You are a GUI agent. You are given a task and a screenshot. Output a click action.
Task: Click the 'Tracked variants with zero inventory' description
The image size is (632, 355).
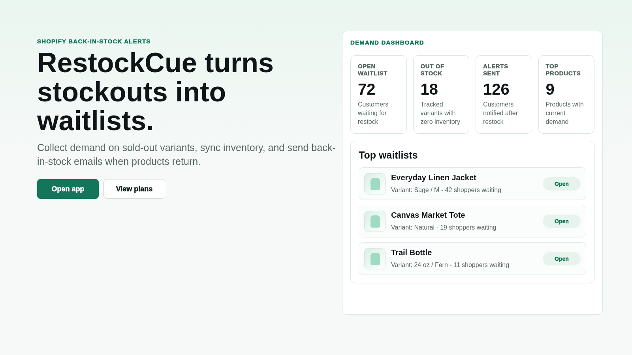(x=440, y=113)
